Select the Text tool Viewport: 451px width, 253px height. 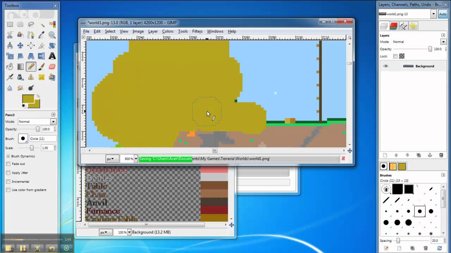tap(52, 56)
